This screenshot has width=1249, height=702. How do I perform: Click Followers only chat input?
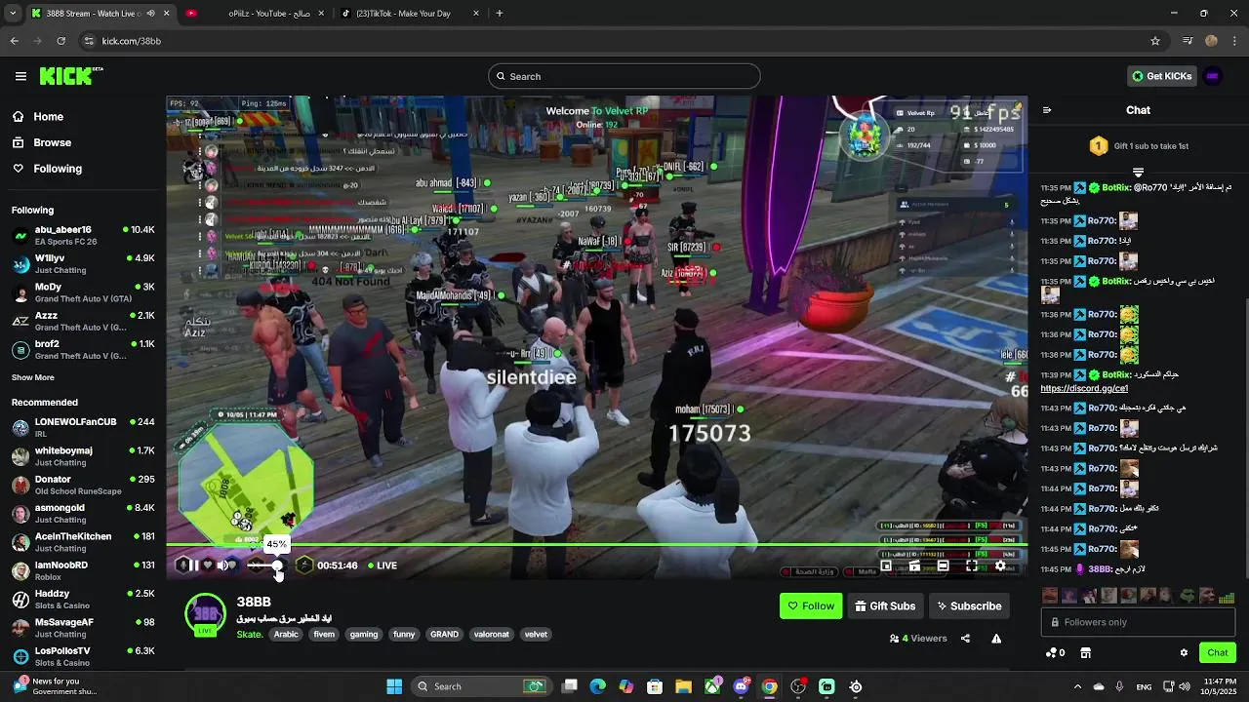click(x=1138, y=622)
